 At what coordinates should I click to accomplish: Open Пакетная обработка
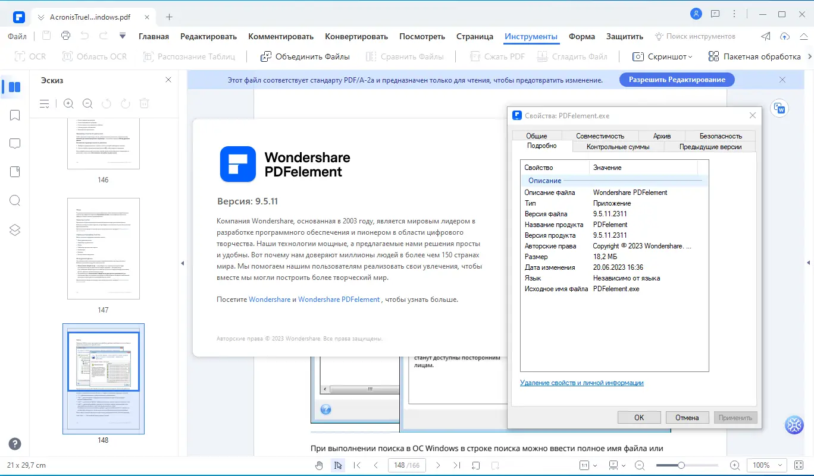tap(756, 56)
